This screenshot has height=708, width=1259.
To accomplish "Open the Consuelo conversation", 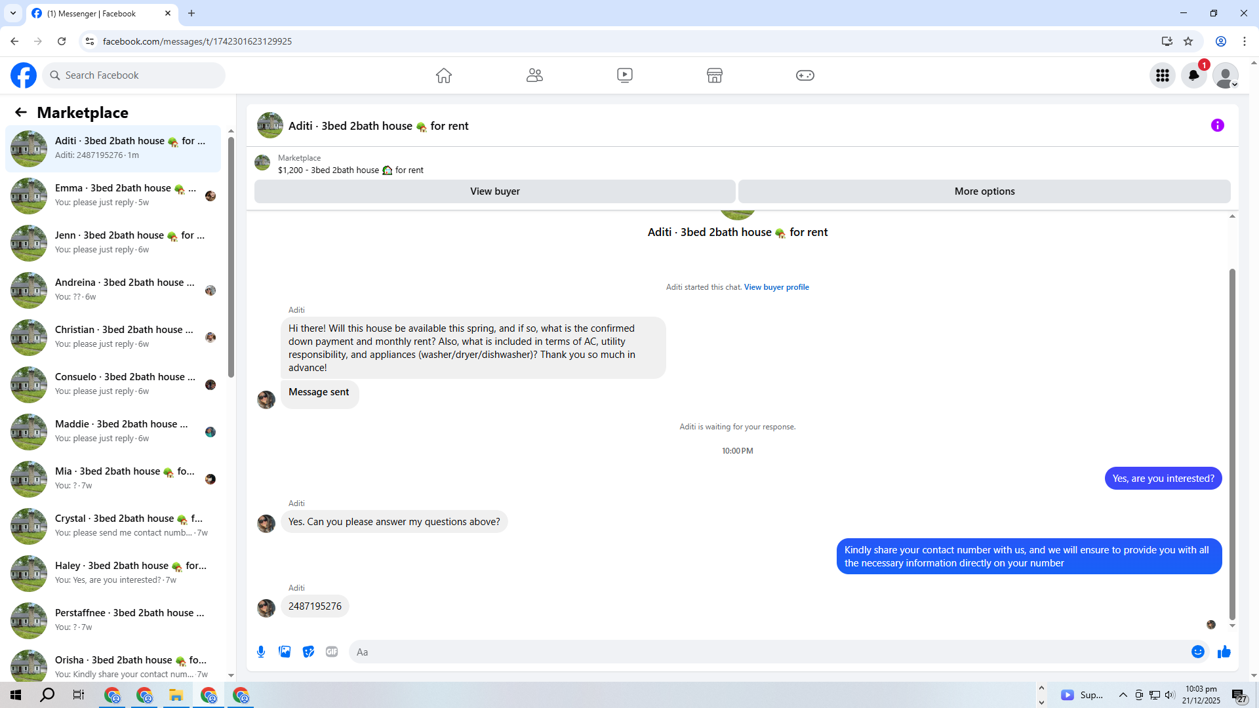I will tap(113, 385).
